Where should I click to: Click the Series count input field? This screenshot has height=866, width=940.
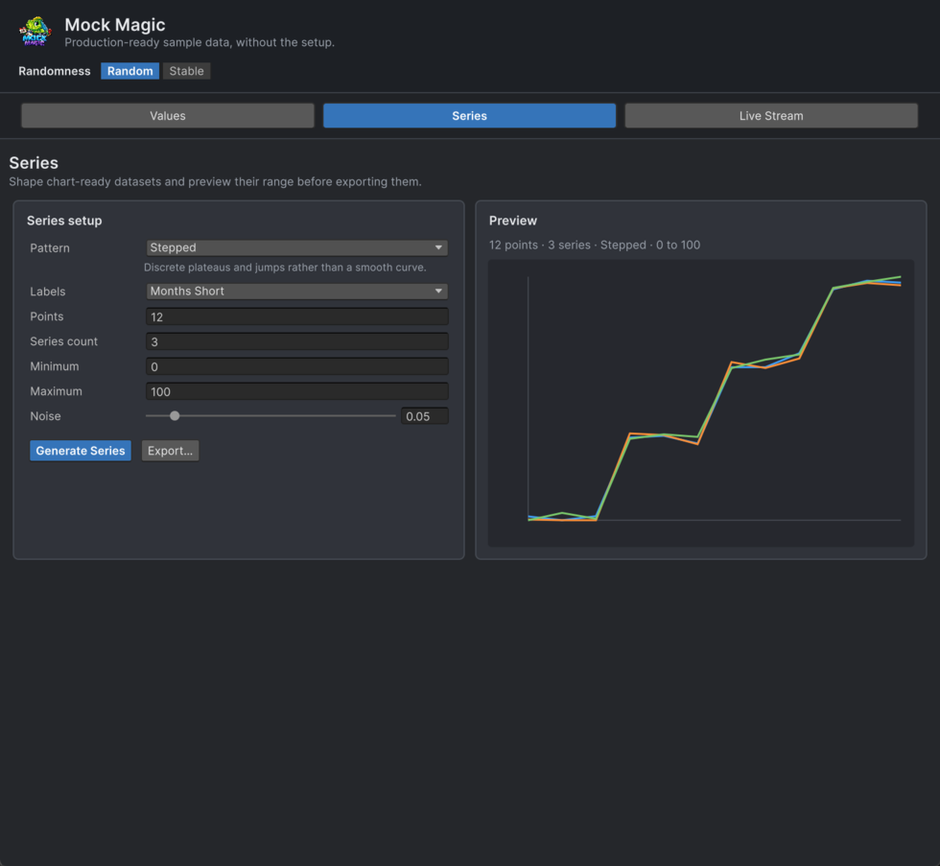pyautogui.click(x=296, y=341)
